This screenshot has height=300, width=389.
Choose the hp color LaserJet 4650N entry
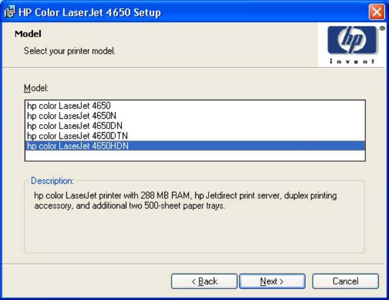195,116
